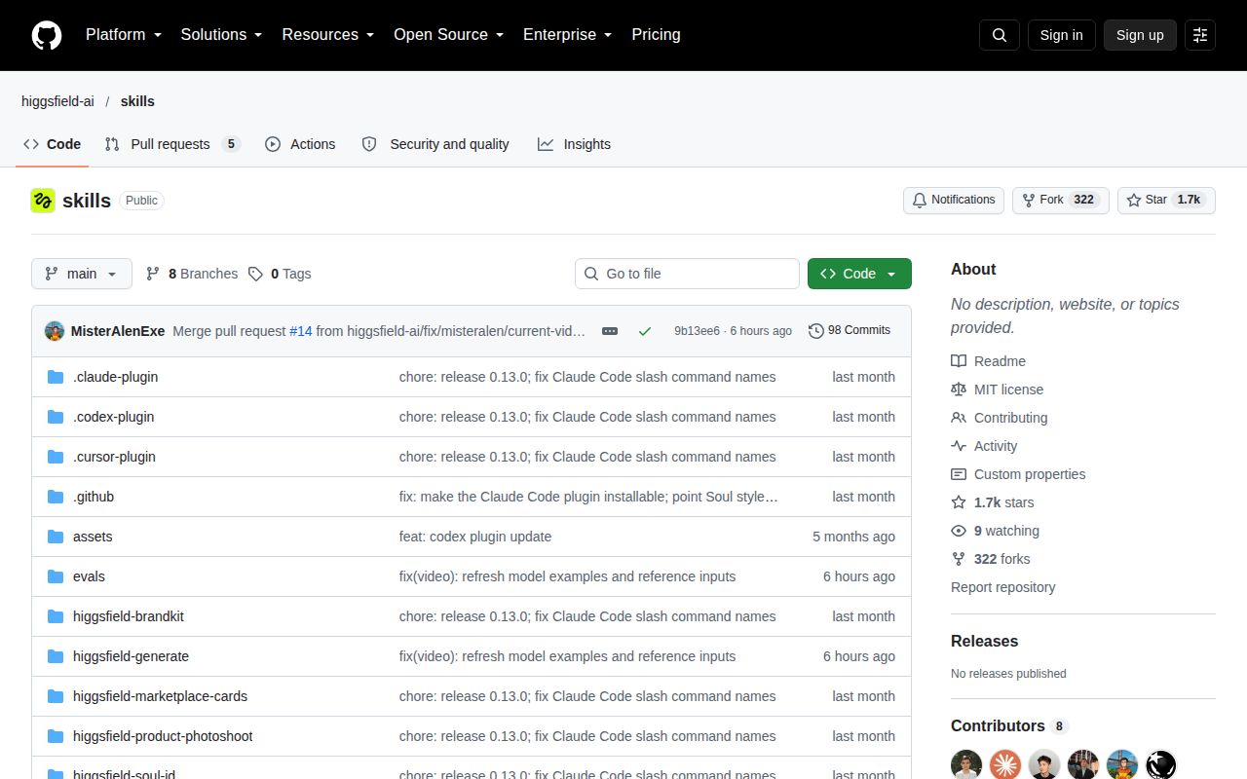
Task: Open the main branch selector dropdown
Action: tap(81, 274)
